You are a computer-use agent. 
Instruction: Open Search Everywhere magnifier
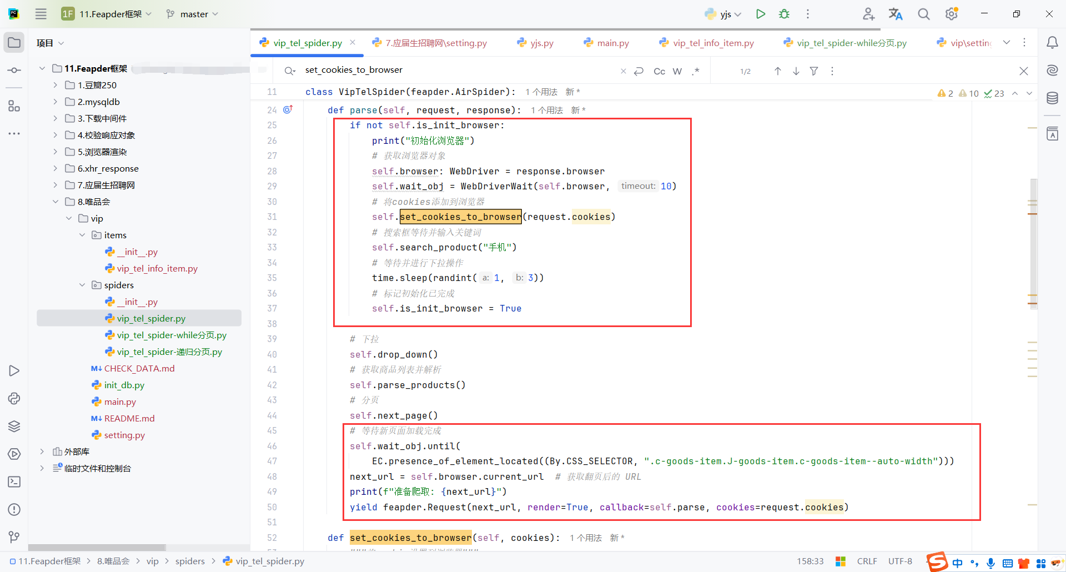923,14
